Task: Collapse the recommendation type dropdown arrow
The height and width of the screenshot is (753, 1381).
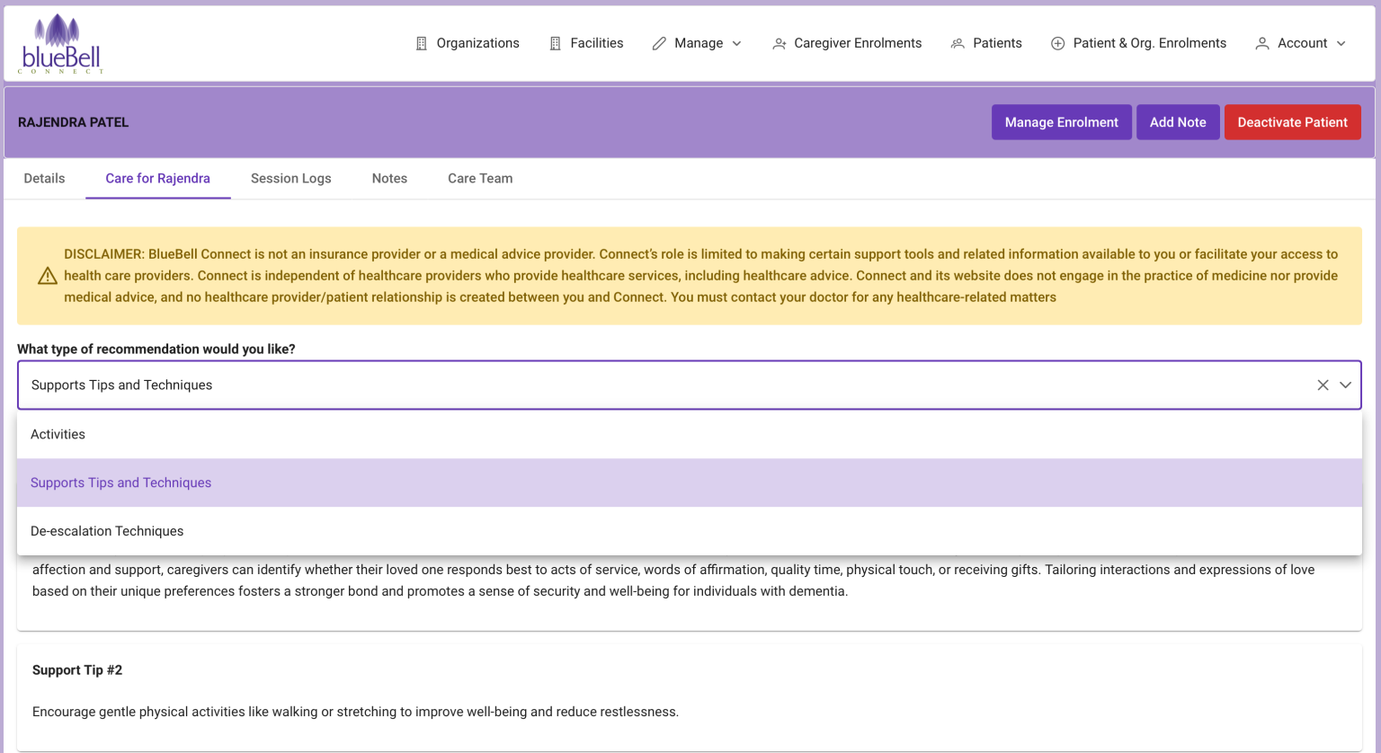Action: pos(1345,385)
